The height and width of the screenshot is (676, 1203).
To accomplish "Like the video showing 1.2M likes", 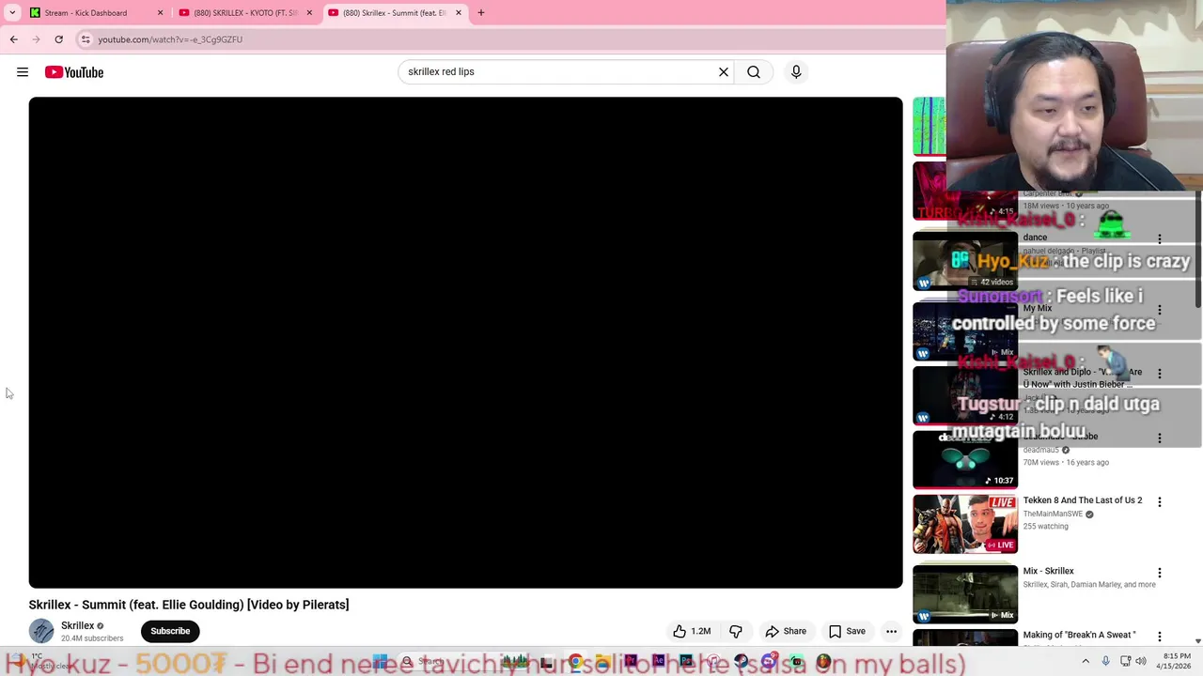I will [x=691, y=631].
